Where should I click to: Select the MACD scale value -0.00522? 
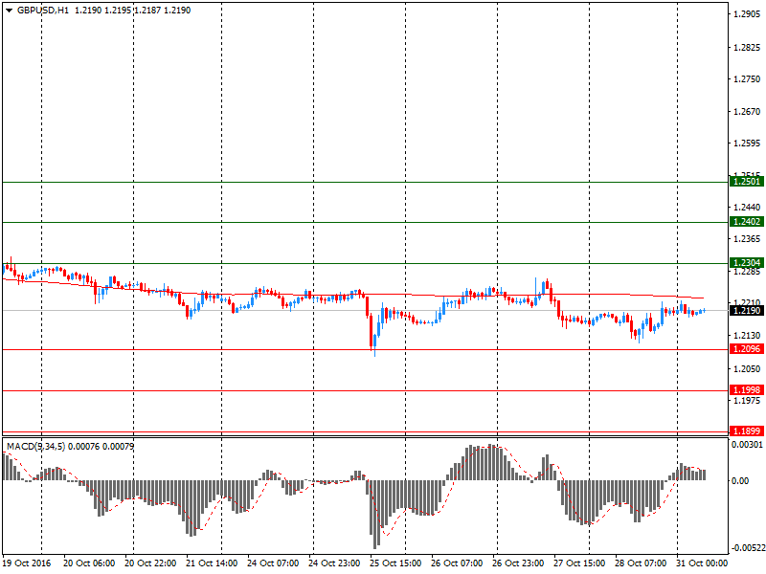pyautogui.click(x=747, y=548)
